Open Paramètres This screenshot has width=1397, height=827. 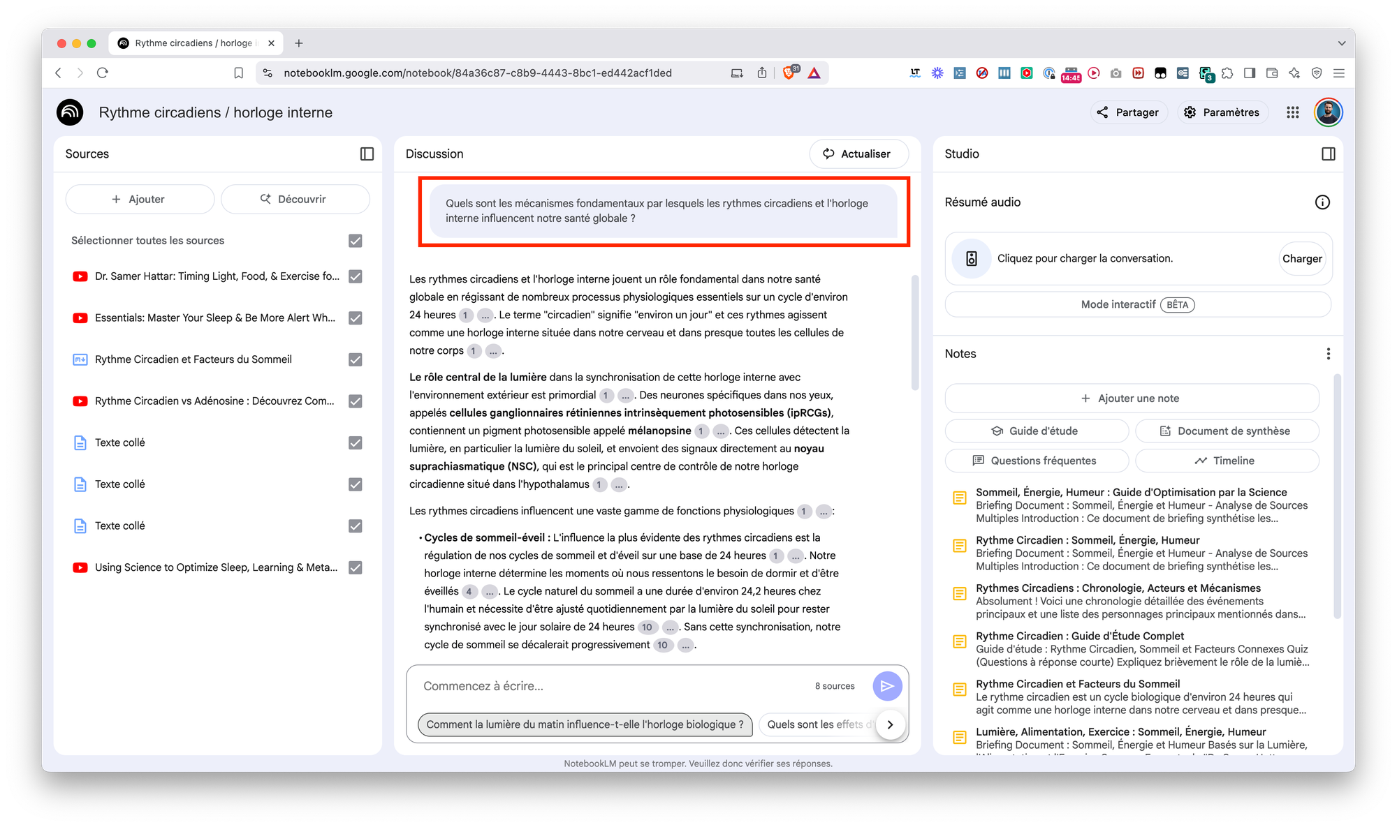(1222, 112)
